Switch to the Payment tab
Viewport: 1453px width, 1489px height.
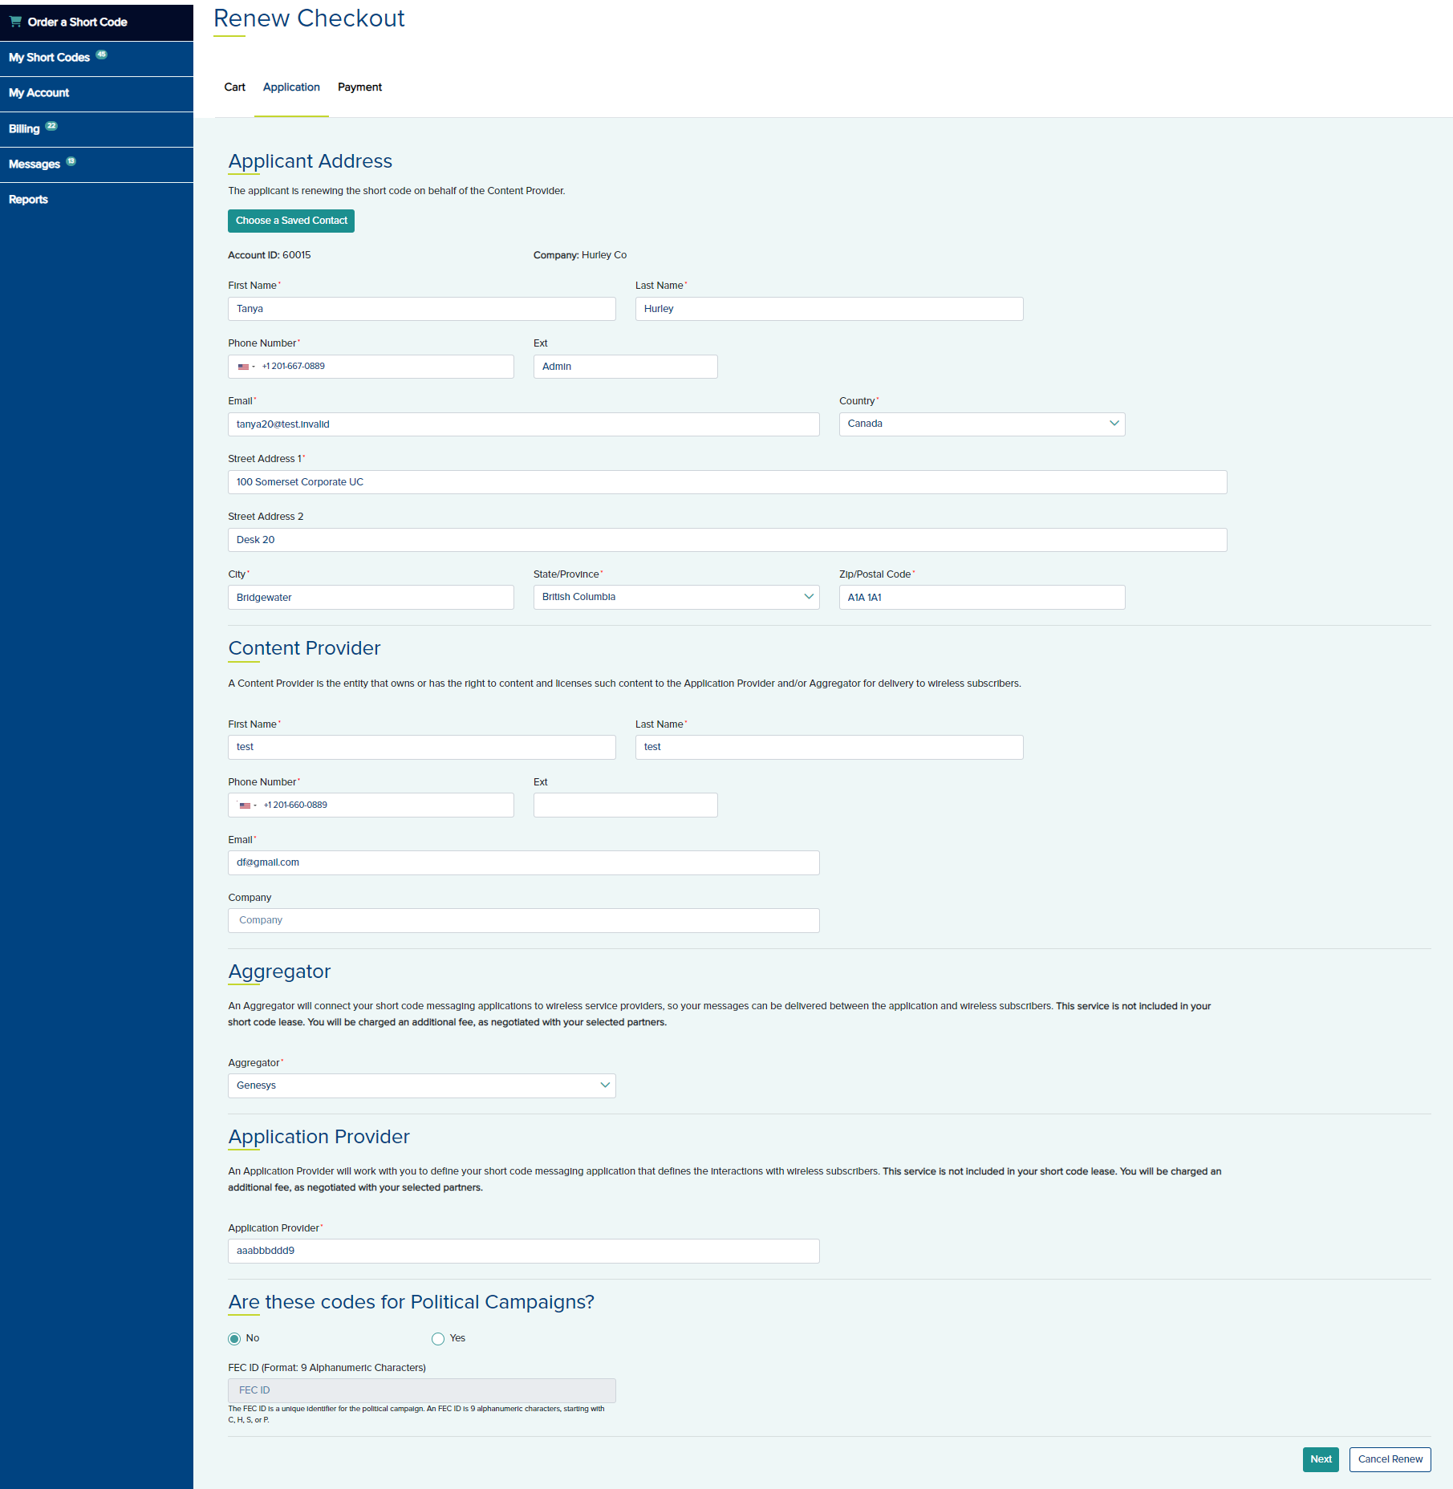click(359, 87)
